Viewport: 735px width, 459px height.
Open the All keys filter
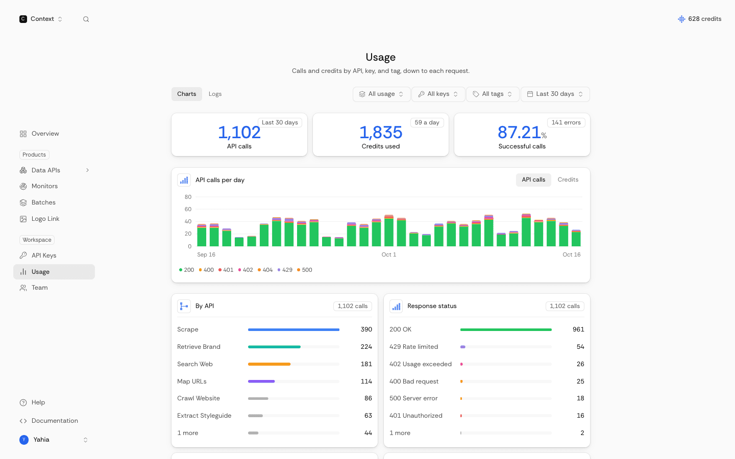point(438,94)
